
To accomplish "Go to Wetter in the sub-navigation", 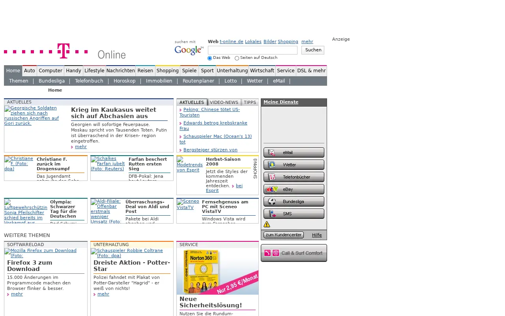I will coord(255,81).
